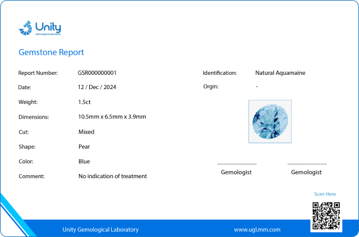Click the Orgin field dash value
The image size is (359, 237).
tap(257, 87)
